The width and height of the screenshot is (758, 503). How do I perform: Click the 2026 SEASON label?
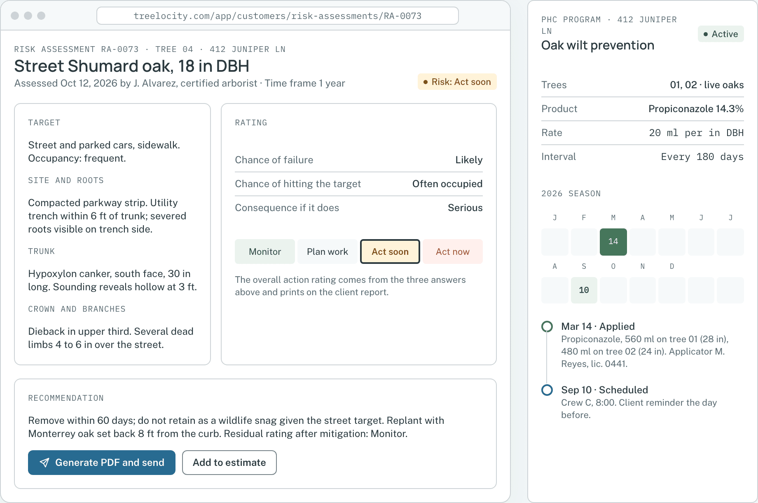coord(571,194)
